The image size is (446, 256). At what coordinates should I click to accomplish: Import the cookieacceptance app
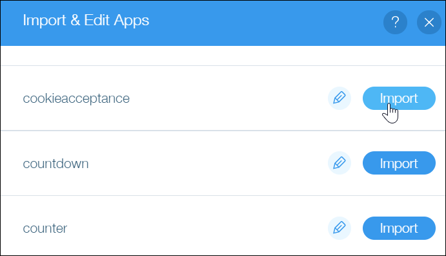[x=399, y=98]
